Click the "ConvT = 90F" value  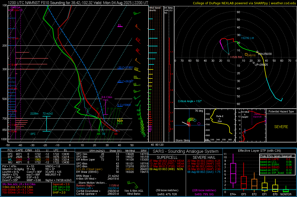point(34,172)
